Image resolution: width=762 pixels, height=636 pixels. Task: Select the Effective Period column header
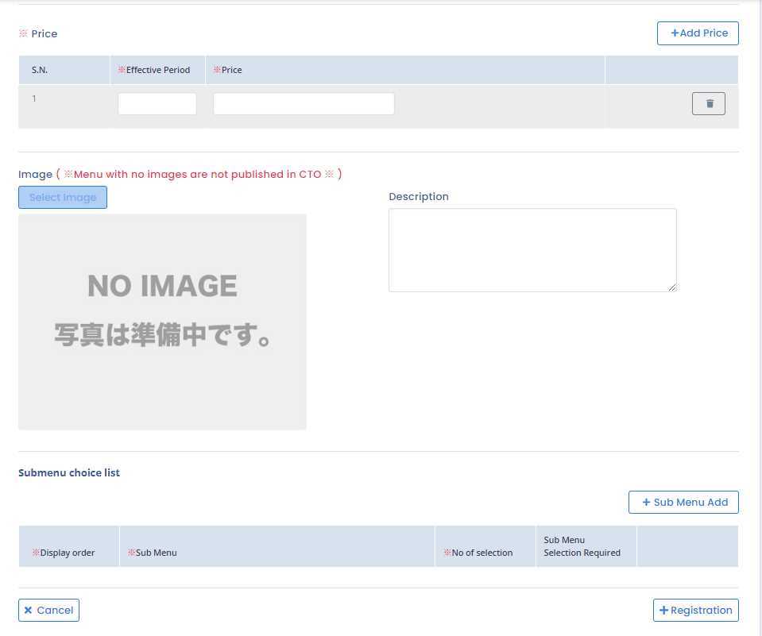157,70
